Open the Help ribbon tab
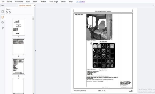The width and height of the screenshot is (155, 94). pos(71,2)
